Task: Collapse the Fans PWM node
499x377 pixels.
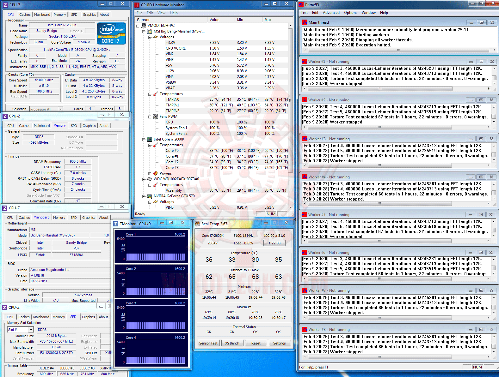Action: point(150,117)
